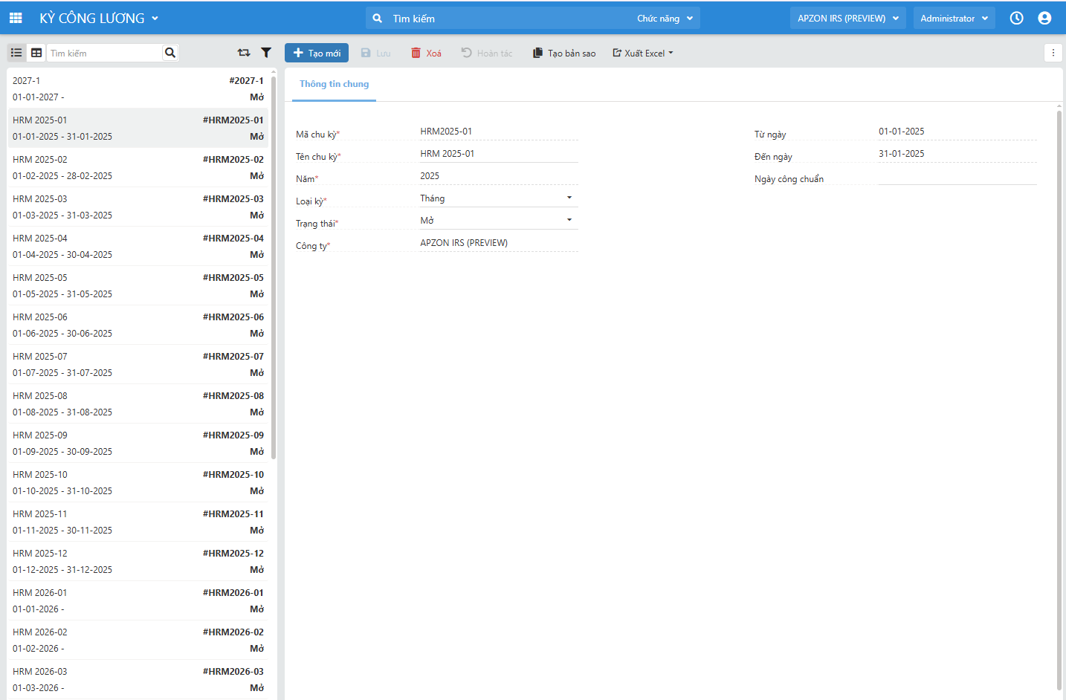Select list record HRM 2025-04
The image size is (1066, 700).
138,246
